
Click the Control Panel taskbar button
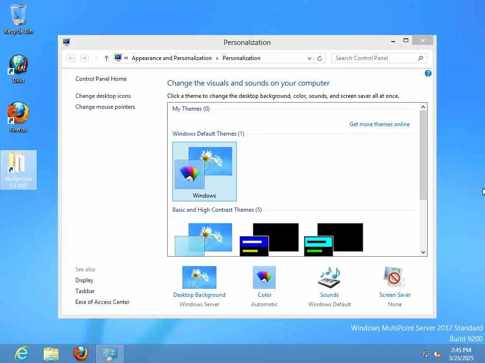[110, 354]
